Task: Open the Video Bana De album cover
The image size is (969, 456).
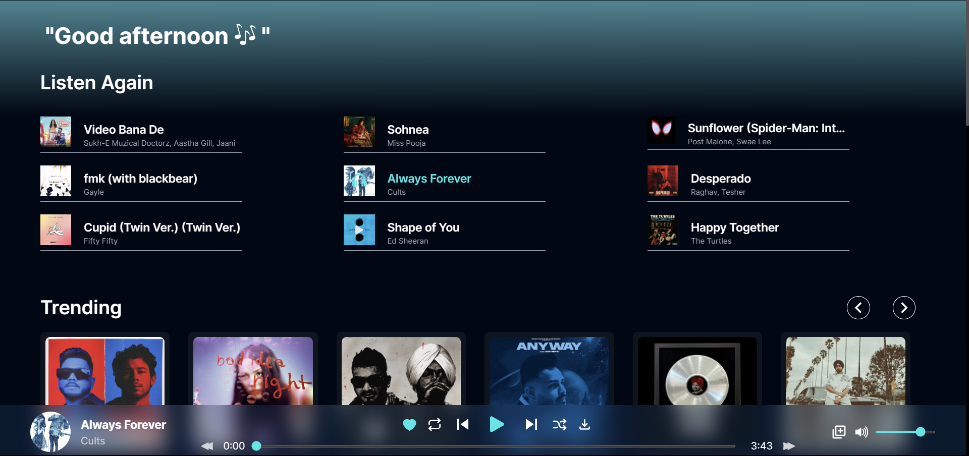Action: (56, 132)
